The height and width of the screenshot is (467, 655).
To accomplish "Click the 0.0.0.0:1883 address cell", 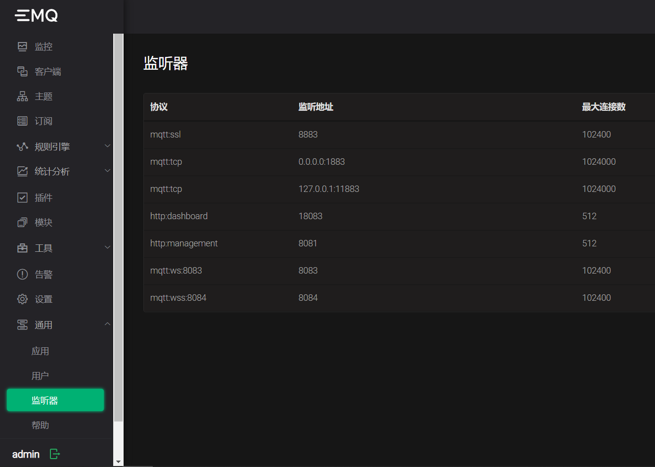I will click(x=322, y=162).
